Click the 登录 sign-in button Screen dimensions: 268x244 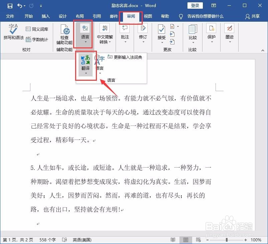point(195,5)
